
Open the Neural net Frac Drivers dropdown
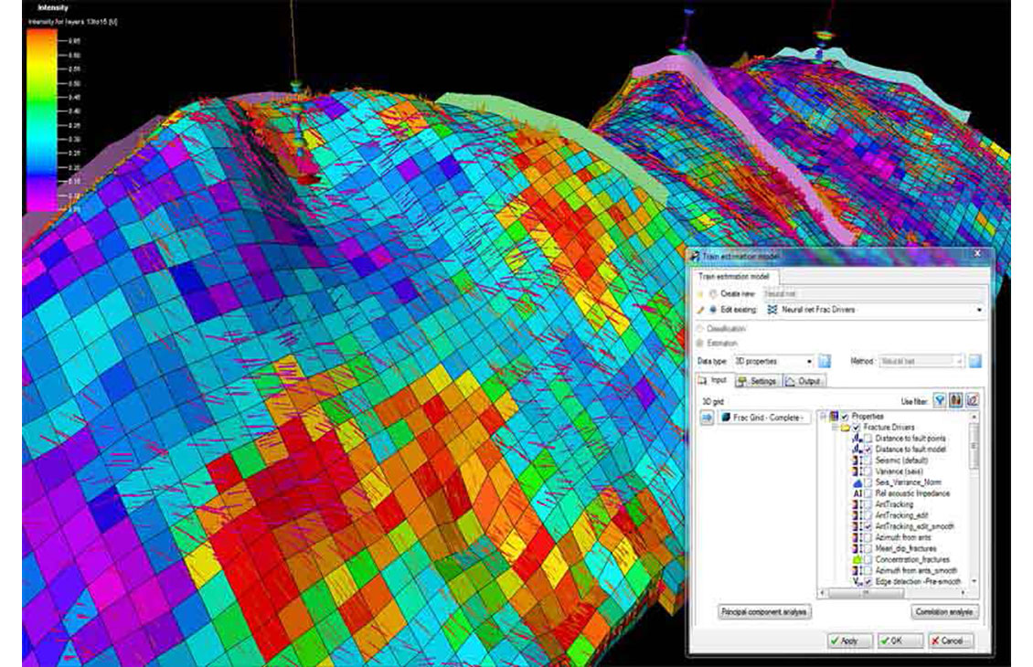pyautogui.click(x=979, y=310)
